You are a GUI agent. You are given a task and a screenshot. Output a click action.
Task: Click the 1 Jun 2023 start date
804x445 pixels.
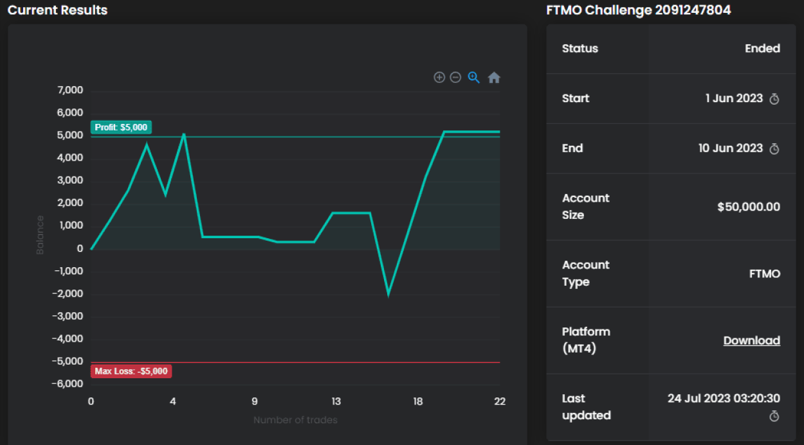click(x=734, y=98)
